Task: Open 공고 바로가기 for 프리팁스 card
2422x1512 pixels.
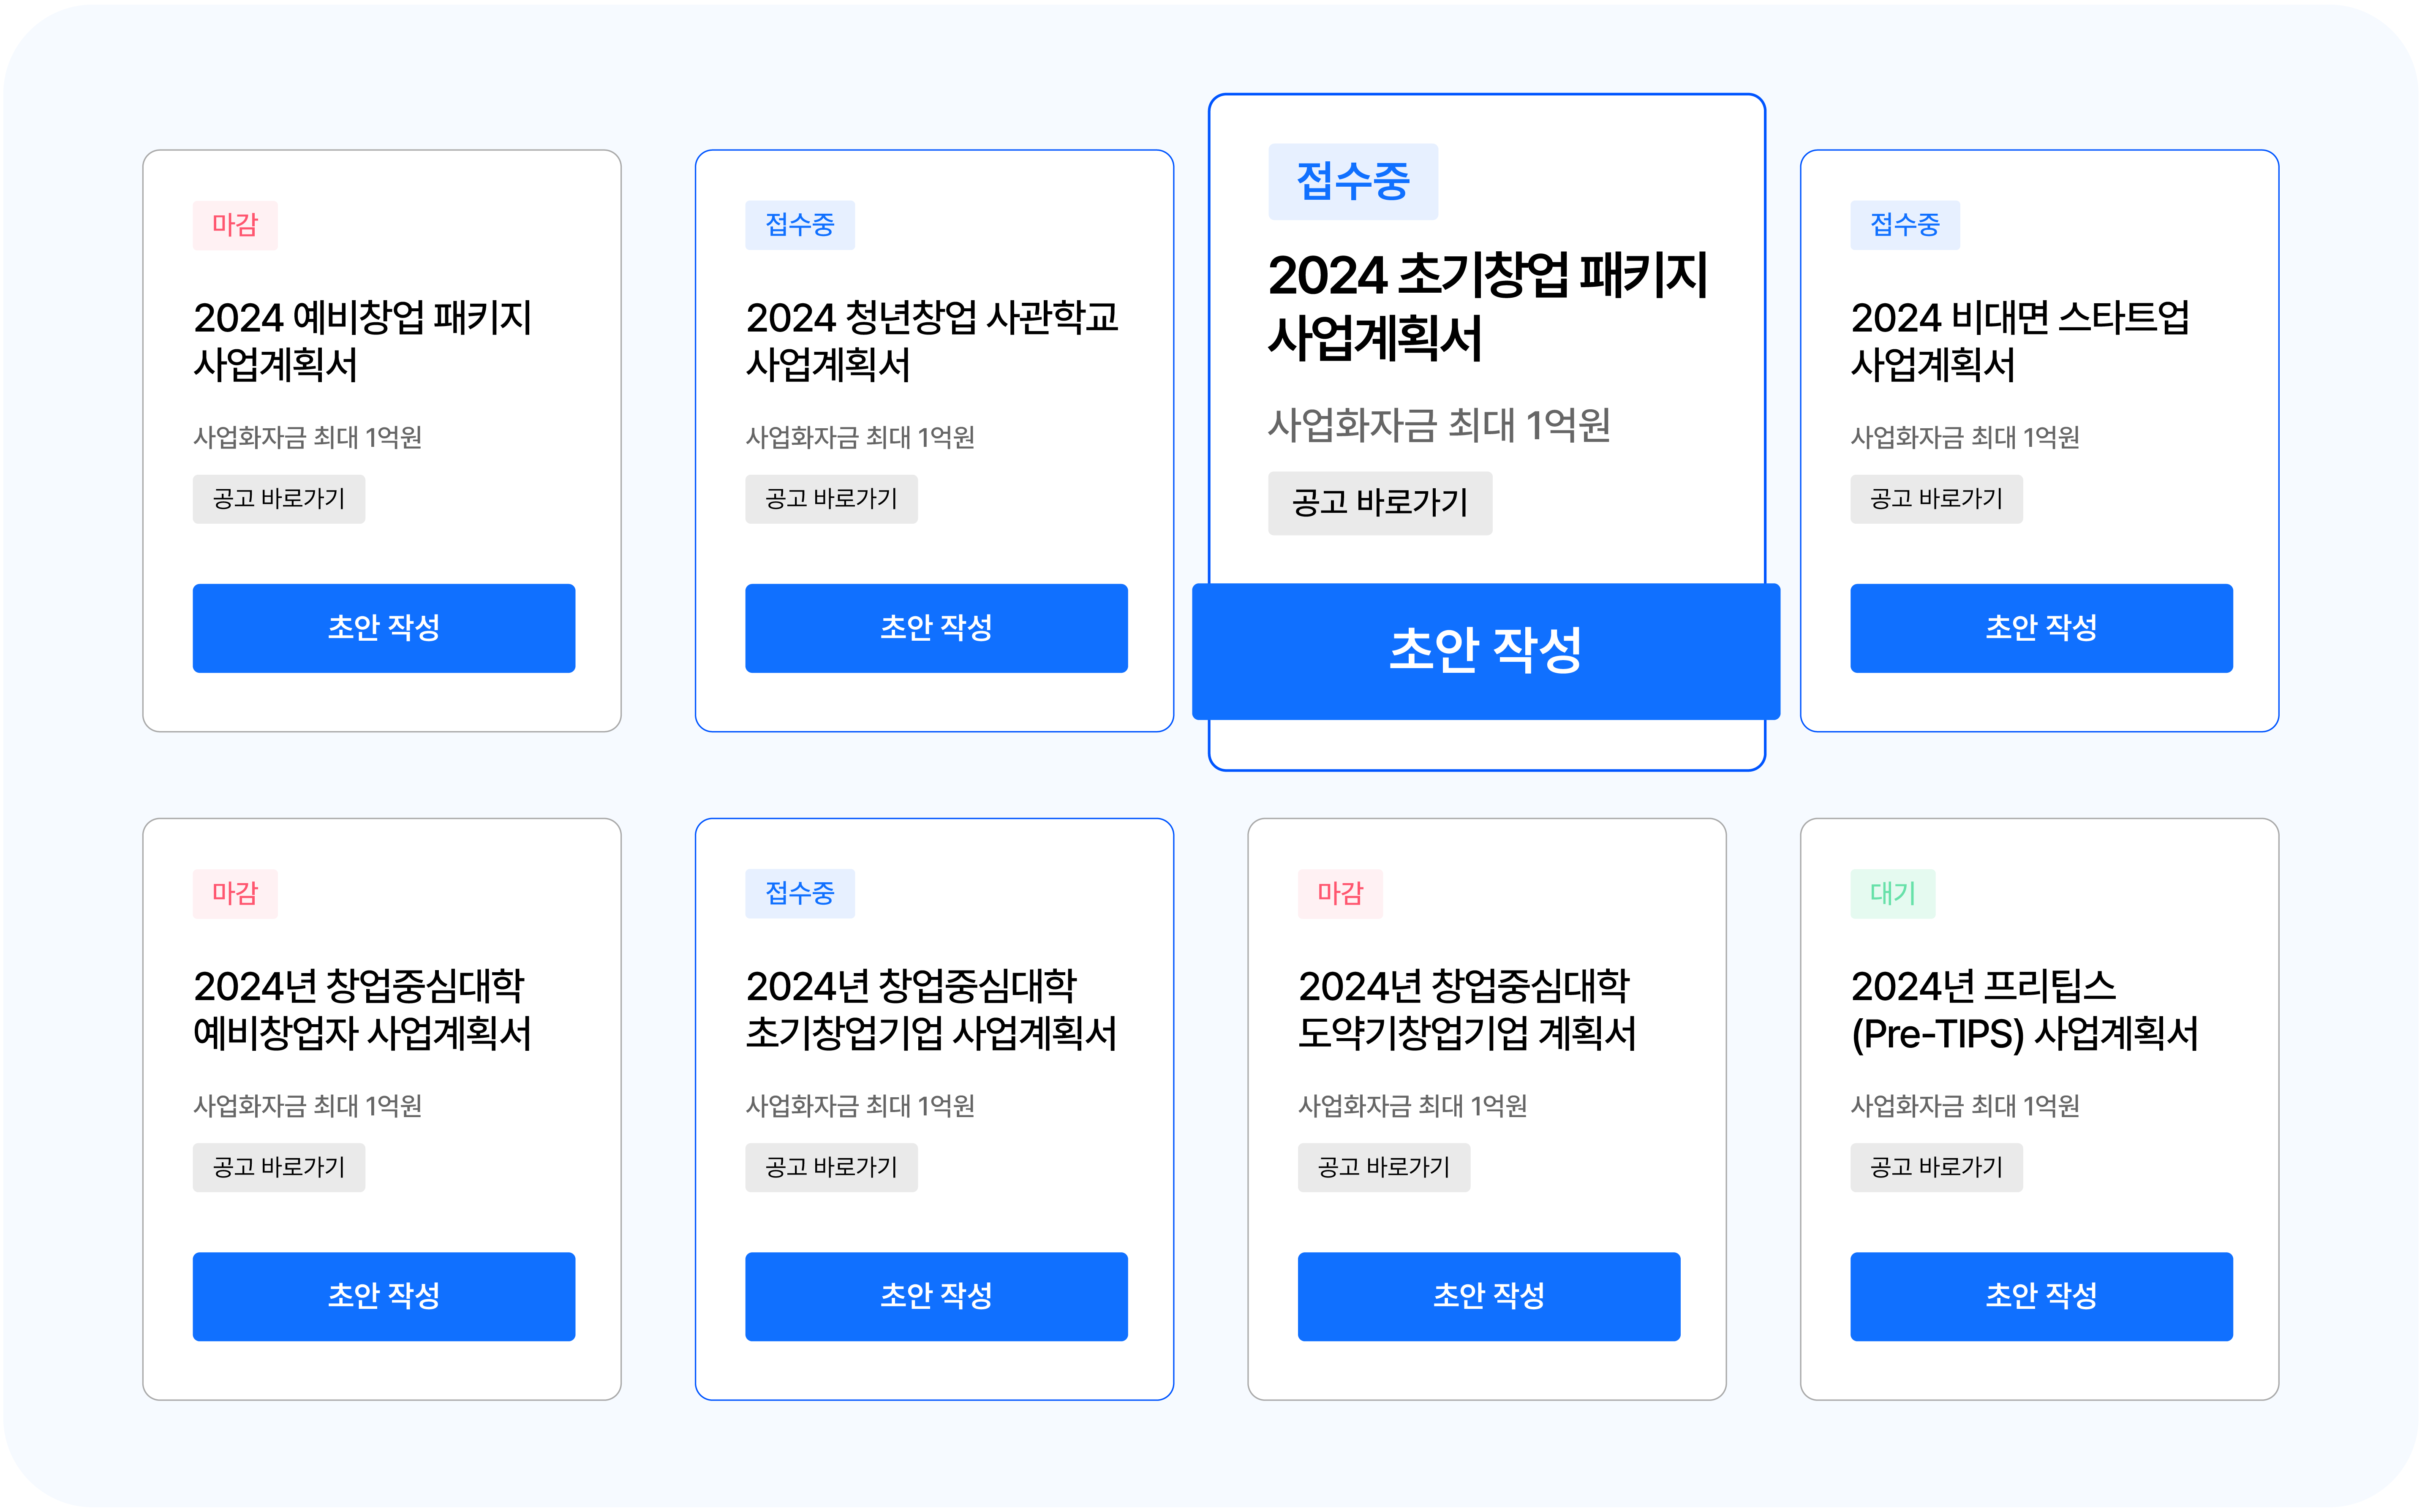Action: click(1936, 1167)
